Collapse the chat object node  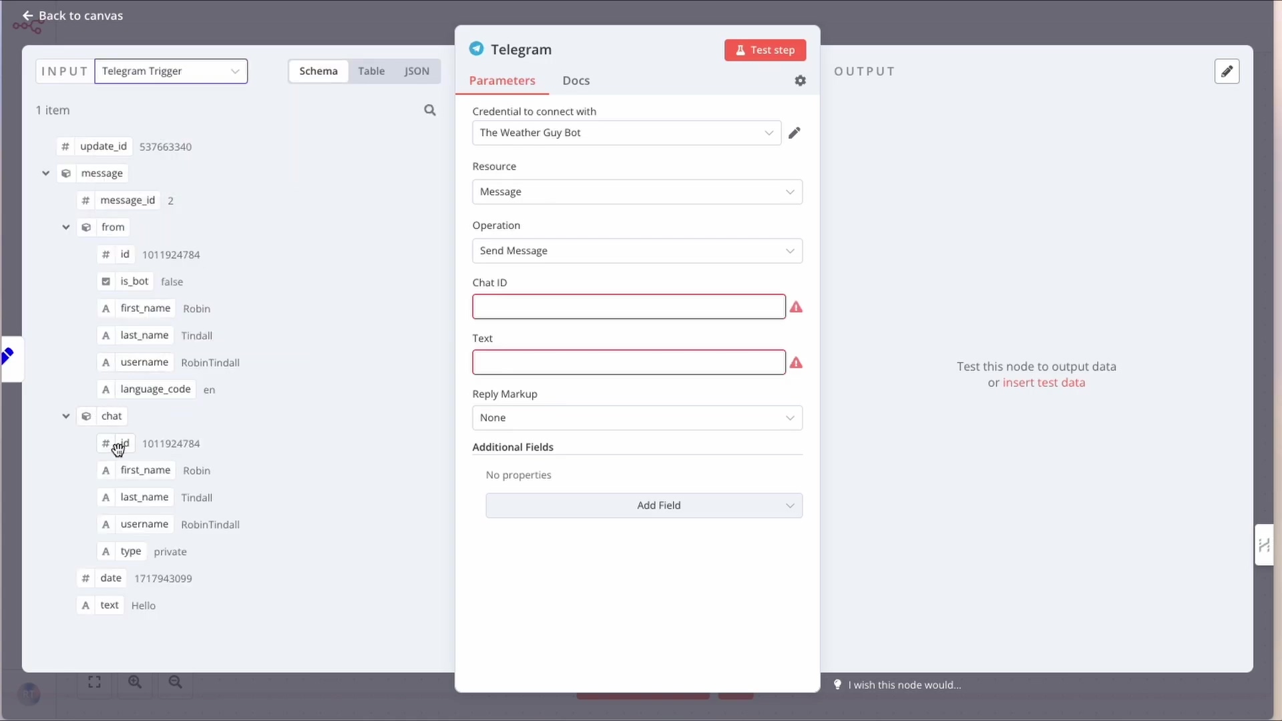(66, 417)
